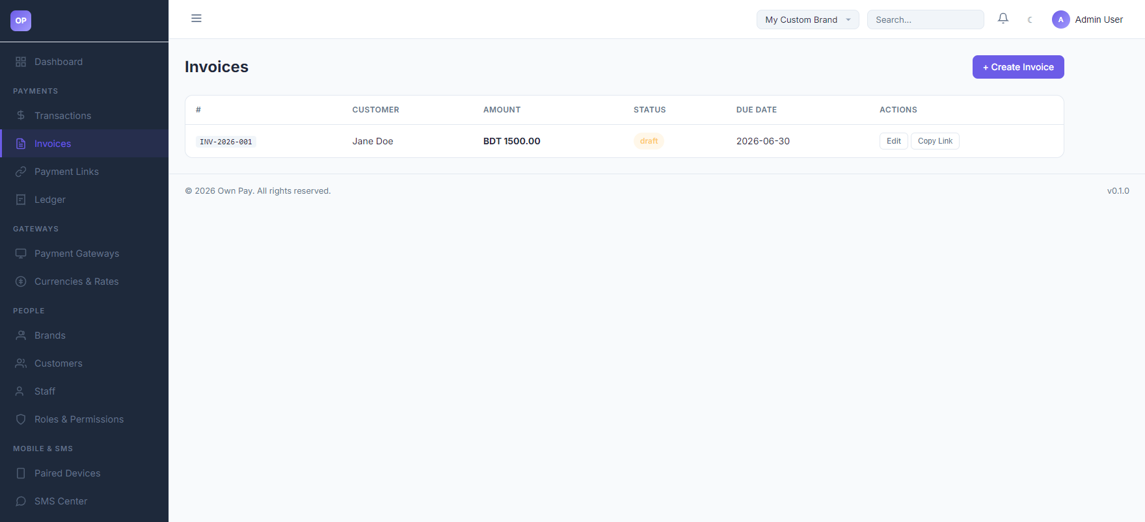Viewport: 1145px width, 522px height.
Task: Click the OP logo icon
Action: point(21,21)
